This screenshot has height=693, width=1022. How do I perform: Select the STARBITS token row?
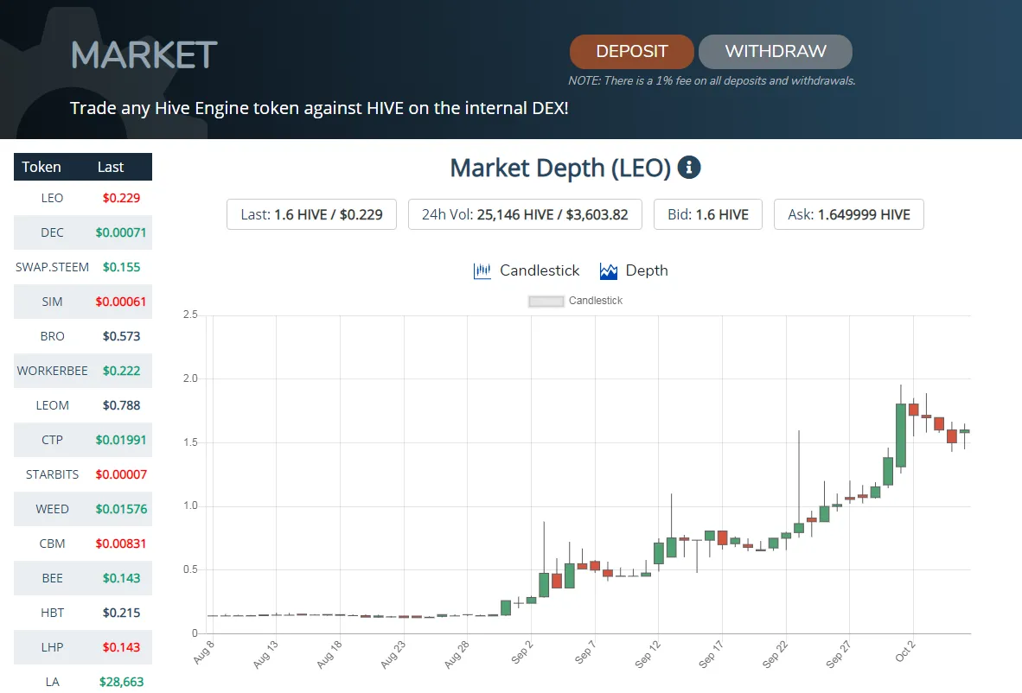coord(83,474)
